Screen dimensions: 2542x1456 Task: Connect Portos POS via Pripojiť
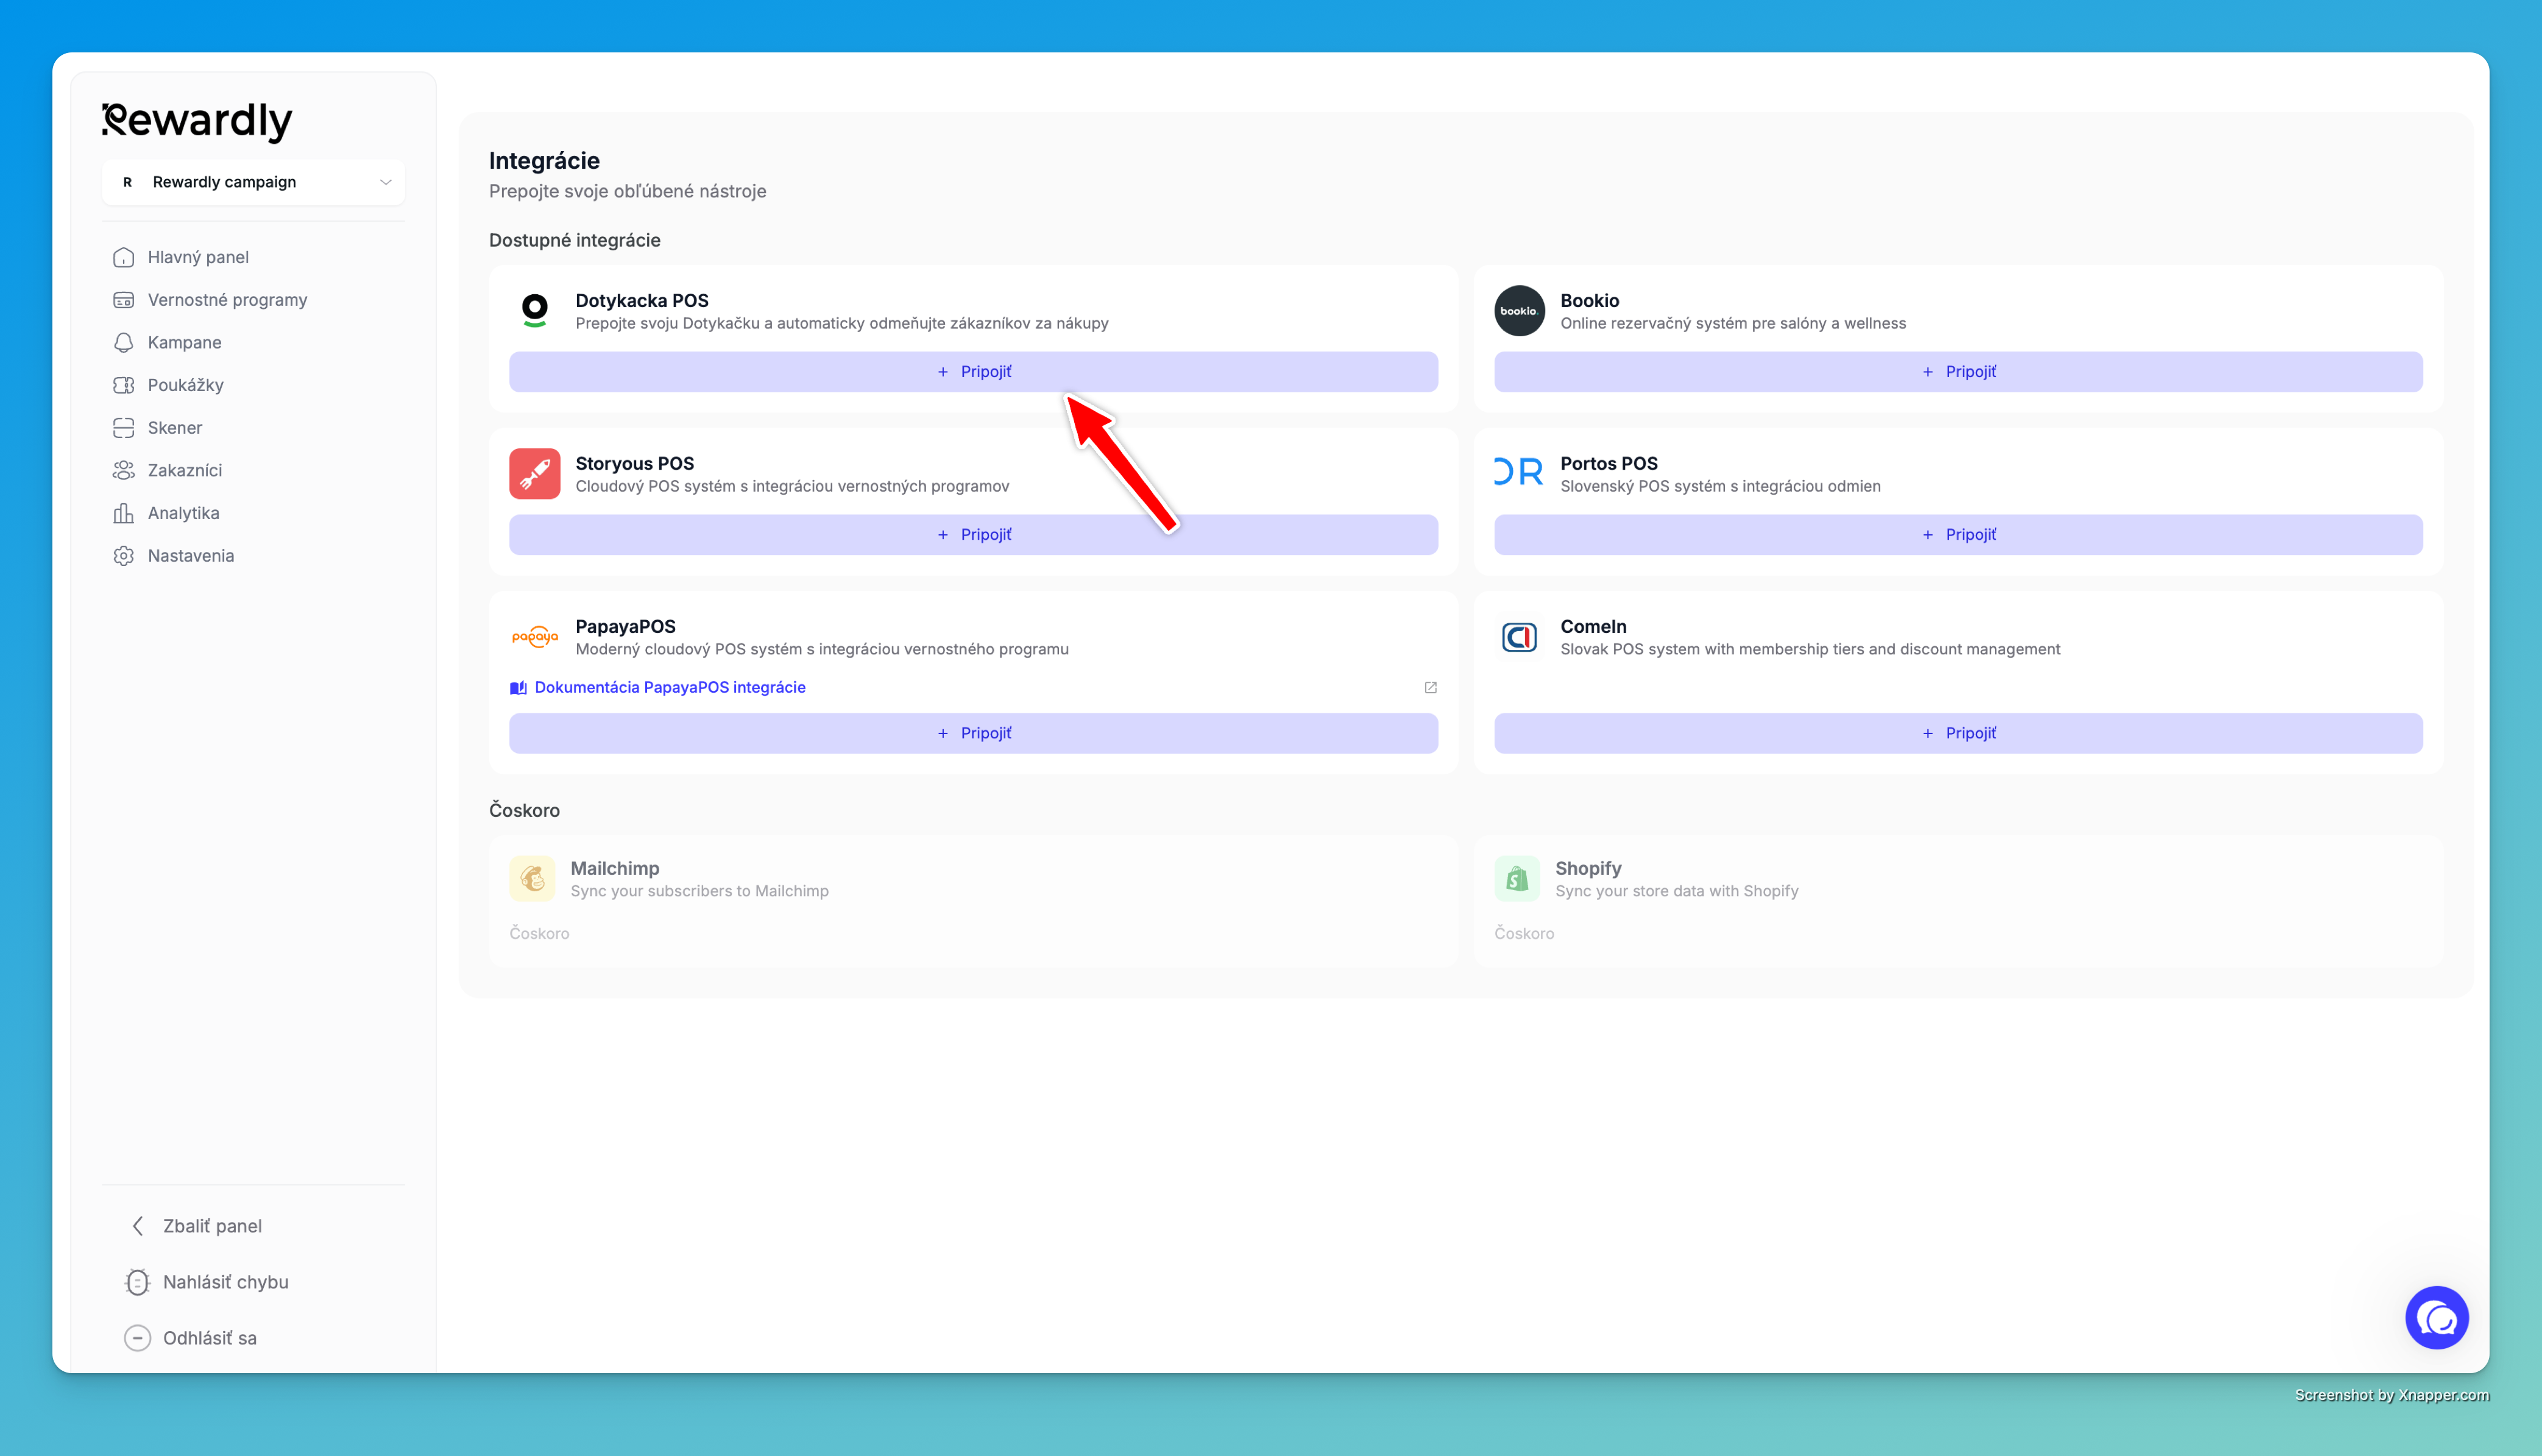tap(1958, 535)
